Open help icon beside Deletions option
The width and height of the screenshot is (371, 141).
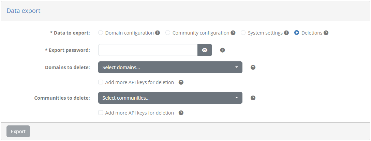point(326,33)
